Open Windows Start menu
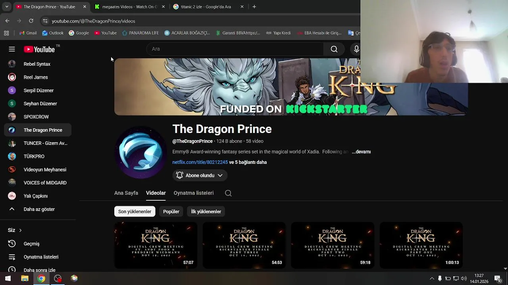Viewport: 508px width, 285px height. coord(8,278)
